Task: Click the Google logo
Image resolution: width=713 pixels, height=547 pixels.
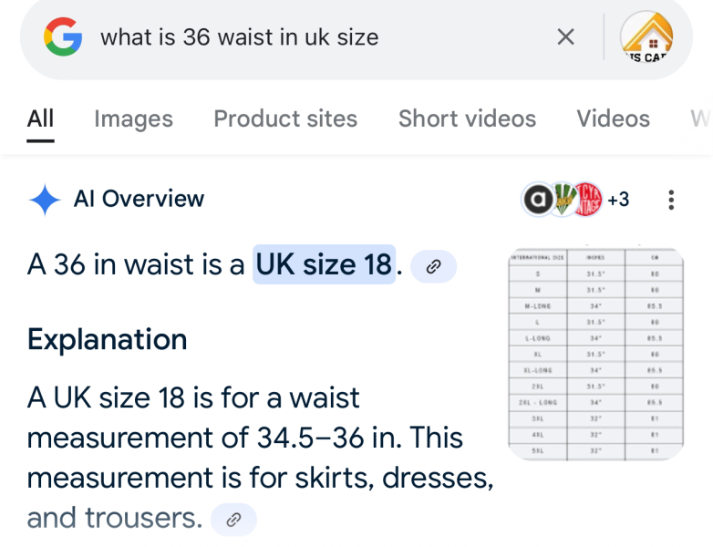Action: pos(63,36)
